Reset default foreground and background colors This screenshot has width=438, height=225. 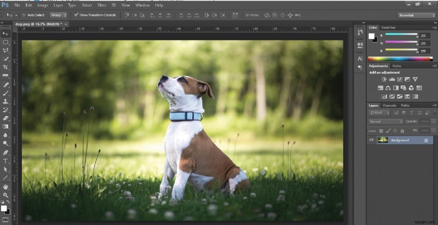pos(3,202)
